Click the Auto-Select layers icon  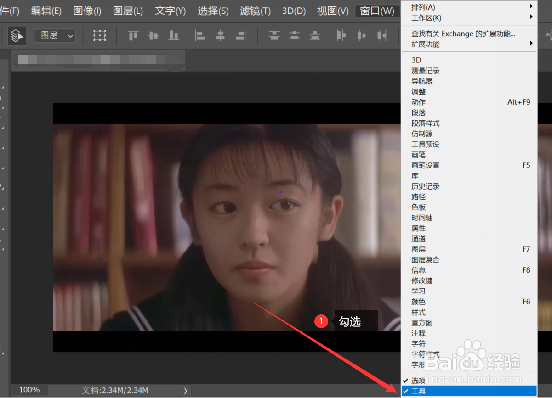[17, 35]
